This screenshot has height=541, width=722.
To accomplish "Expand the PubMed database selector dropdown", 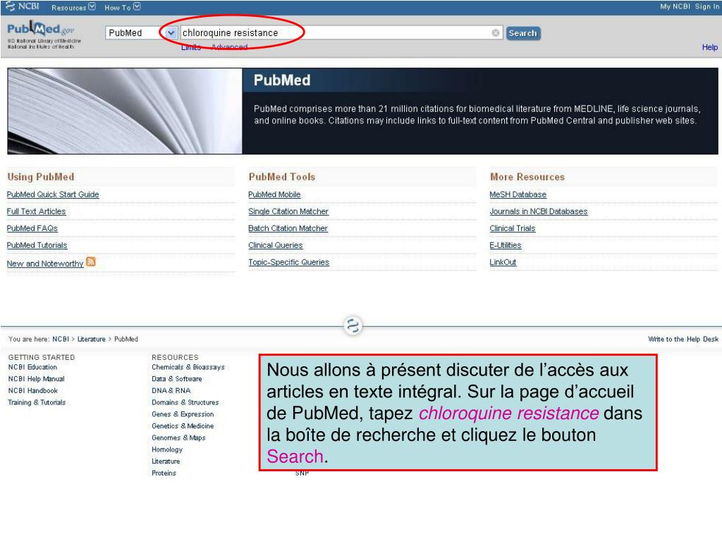I will point(171,32).
